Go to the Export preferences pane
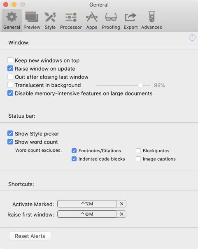 coord(130,21)
